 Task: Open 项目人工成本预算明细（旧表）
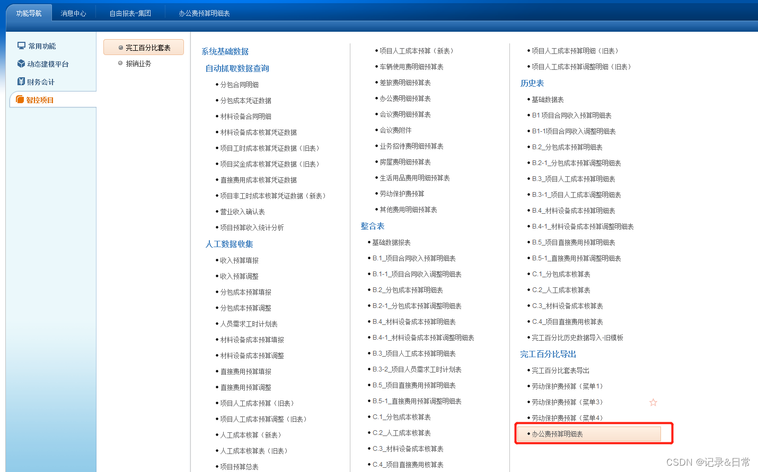point(575,51)
